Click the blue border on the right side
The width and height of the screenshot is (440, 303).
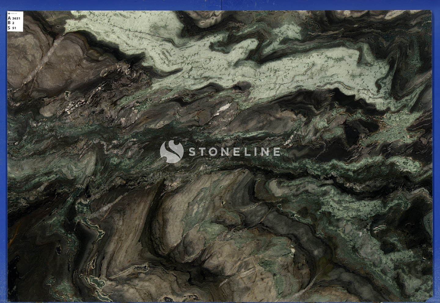point(437,153)
